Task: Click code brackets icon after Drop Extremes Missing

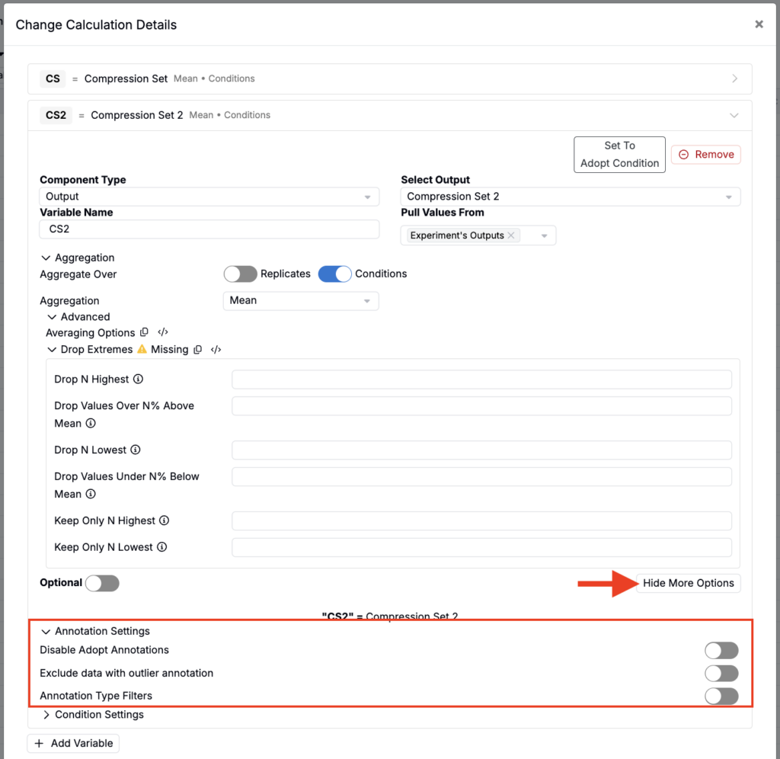Action: (216, 349)
